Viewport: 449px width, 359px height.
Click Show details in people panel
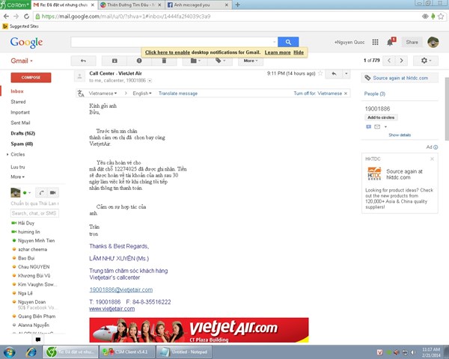(400, 135)
